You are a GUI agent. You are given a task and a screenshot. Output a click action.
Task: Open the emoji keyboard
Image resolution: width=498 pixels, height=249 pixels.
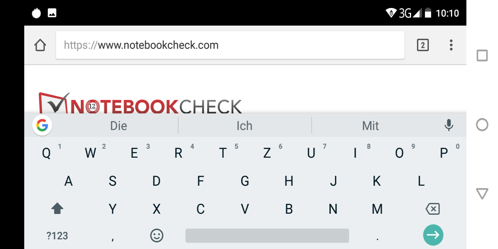157,236
